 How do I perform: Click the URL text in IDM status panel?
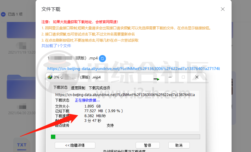(125, 95)
